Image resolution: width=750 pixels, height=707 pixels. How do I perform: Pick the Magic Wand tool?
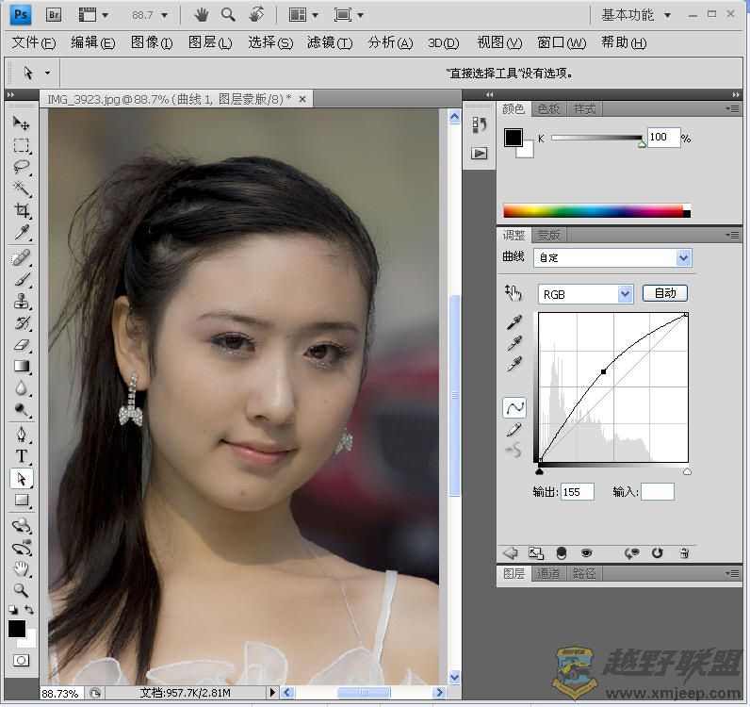pos(21,189)
